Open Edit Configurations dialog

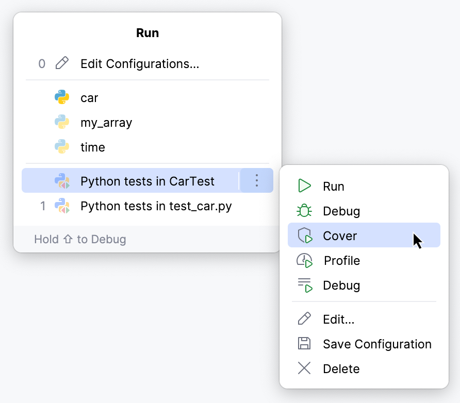pos(129,63)
